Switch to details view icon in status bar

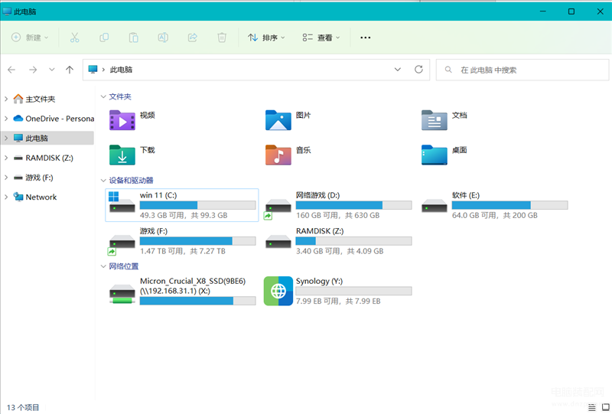point(591,407)
